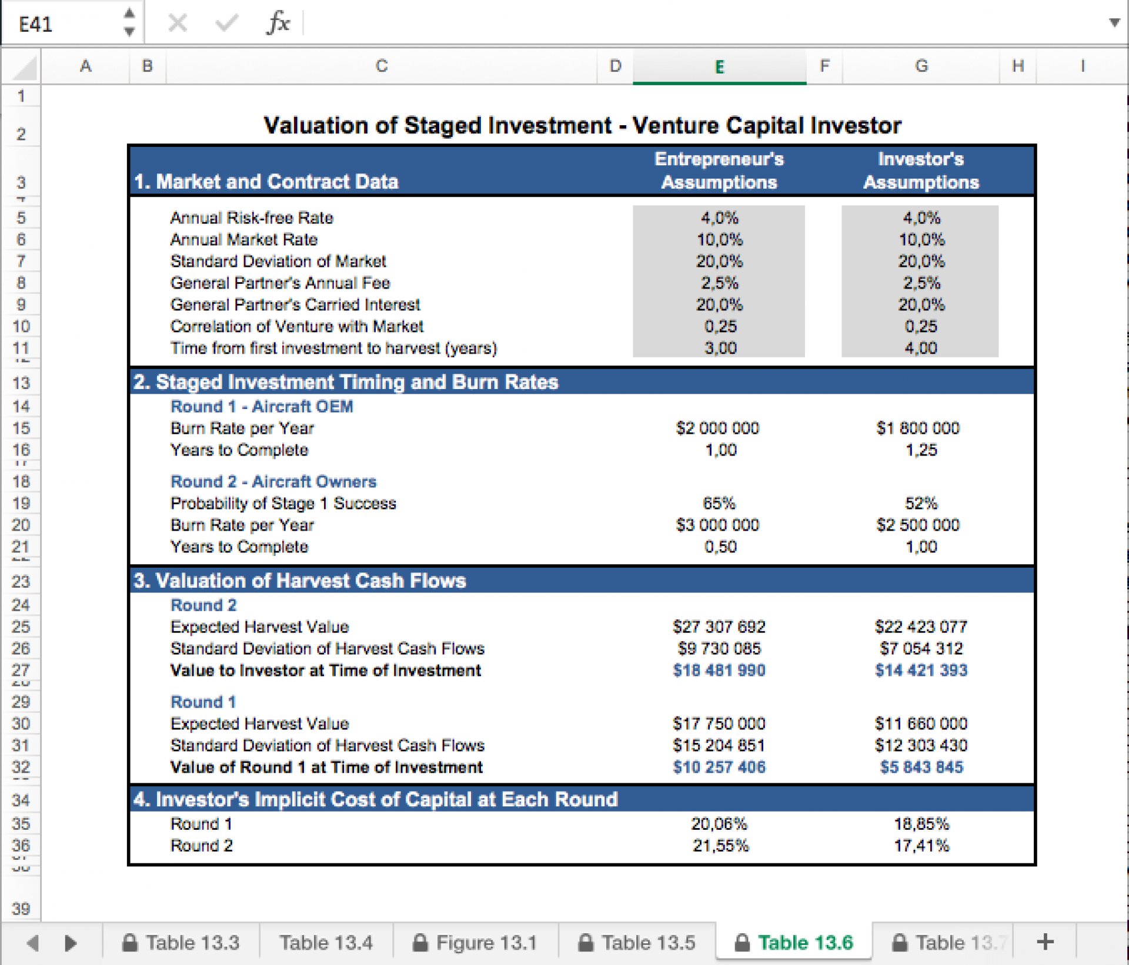
Task: Select investor's General Partner's Annual Fee 2,5%
Action: point(921,283)
